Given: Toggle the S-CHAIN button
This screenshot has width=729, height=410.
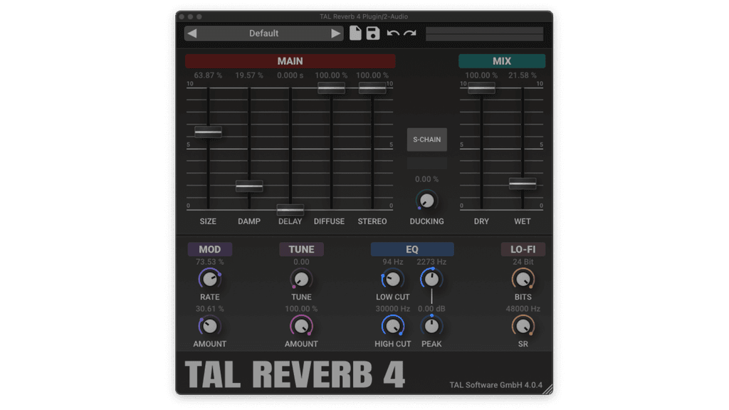Looking at the screenshot, I should point(427,140).
